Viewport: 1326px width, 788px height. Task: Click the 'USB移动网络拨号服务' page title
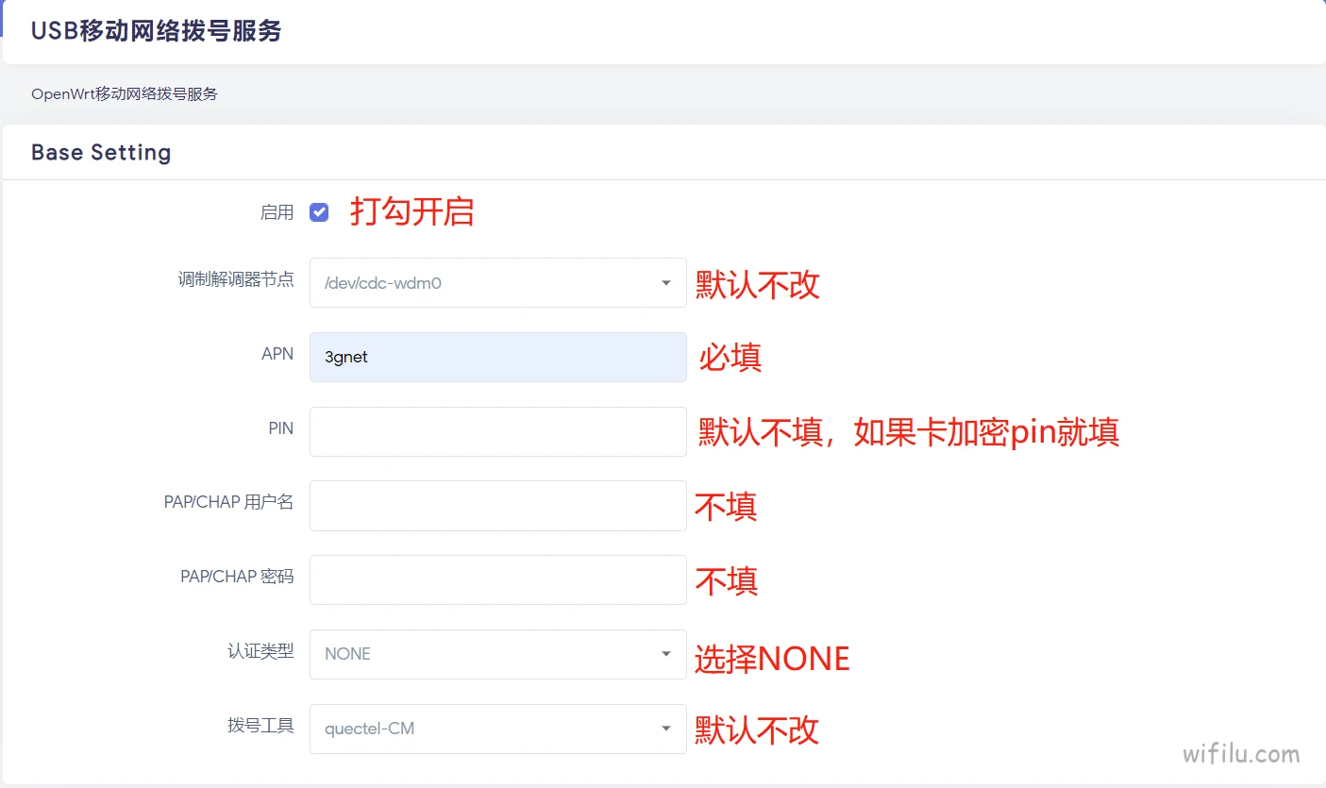[x=157, y=30]
